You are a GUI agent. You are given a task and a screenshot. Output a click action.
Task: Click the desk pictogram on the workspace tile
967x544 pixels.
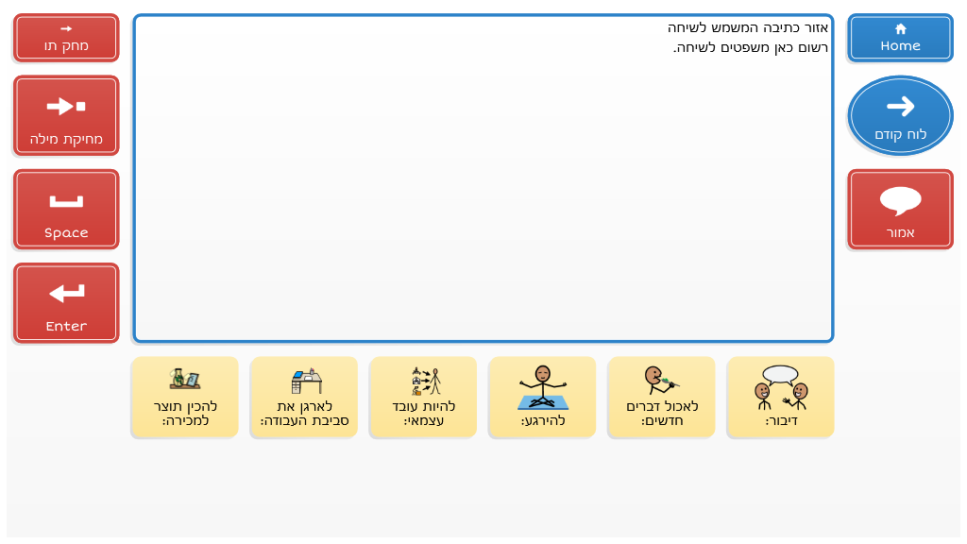tap(306, 381)
